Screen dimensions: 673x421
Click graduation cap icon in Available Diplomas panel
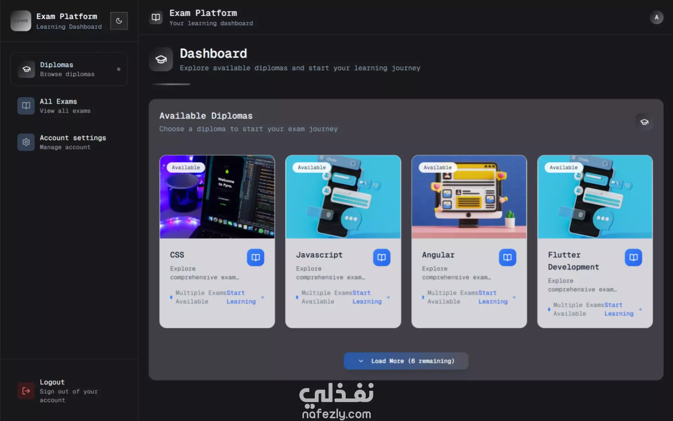[x=644, y=122]
